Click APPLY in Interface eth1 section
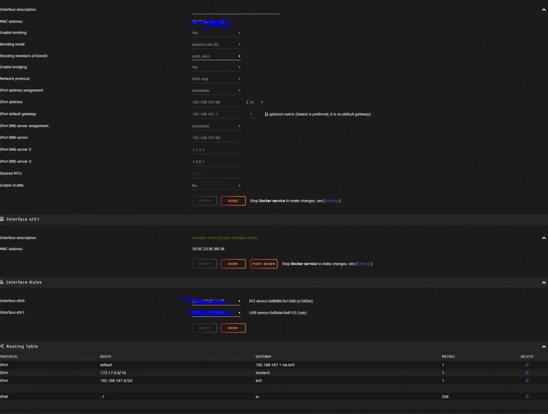This screenshot has width=548, height=414. click(204, 264)
